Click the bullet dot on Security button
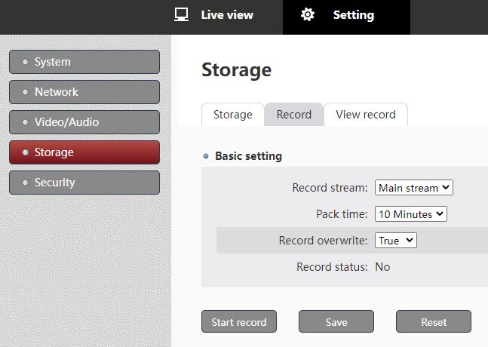The image size is (488, 347). tap(26, 183)
